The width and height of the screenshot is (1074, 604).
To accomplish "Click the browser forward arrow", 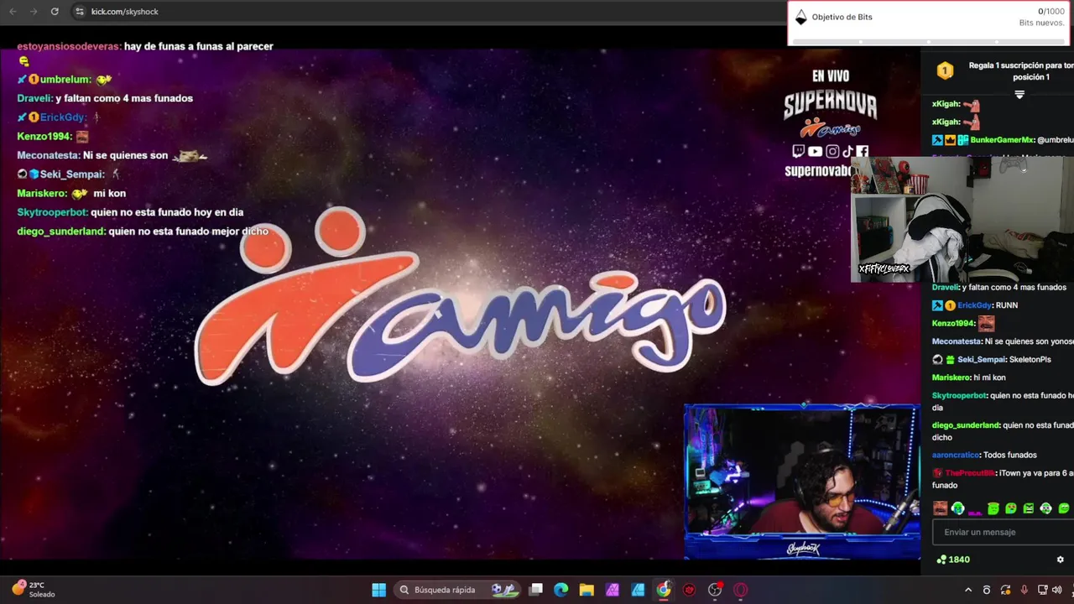I will (34, 12).
